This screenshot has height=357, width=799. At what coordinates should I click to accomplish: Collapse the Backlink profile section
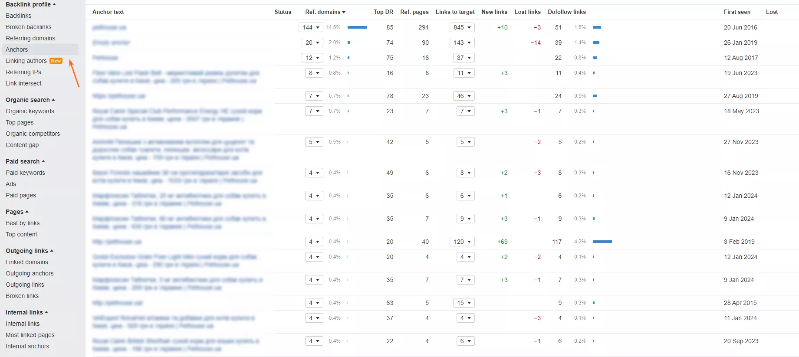tap(31, 4)
